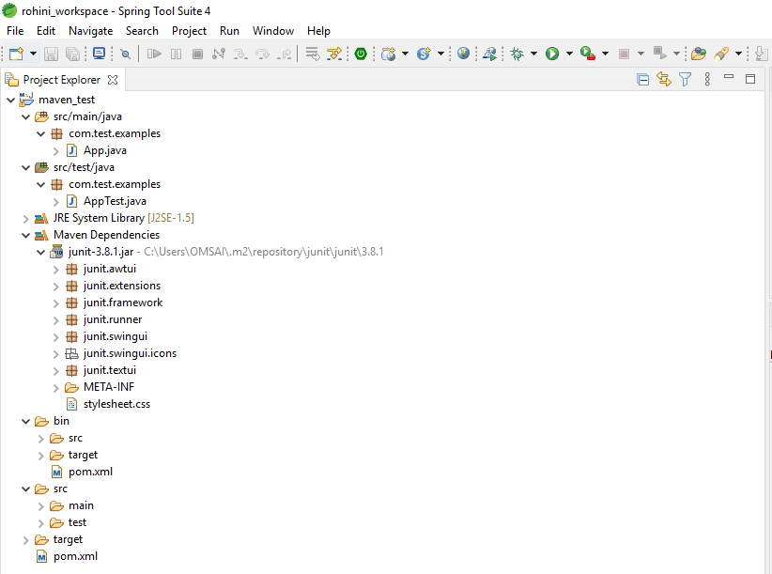This screenshot has height=574, width=772.
Task: Open the Search dropdown arrow
Action: pos(738,54)
